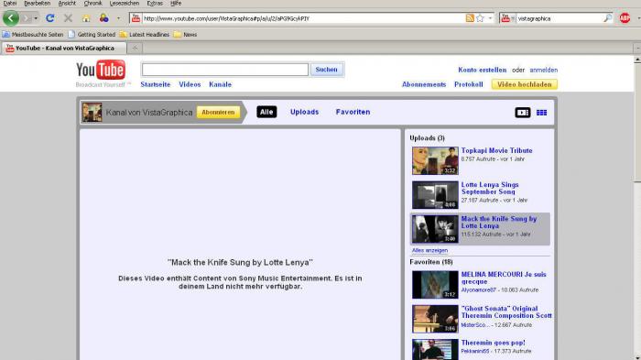Click the Suchen button
Image resolution: width=641 pixels, height=360 pixels.
click(x=327, y=70)
